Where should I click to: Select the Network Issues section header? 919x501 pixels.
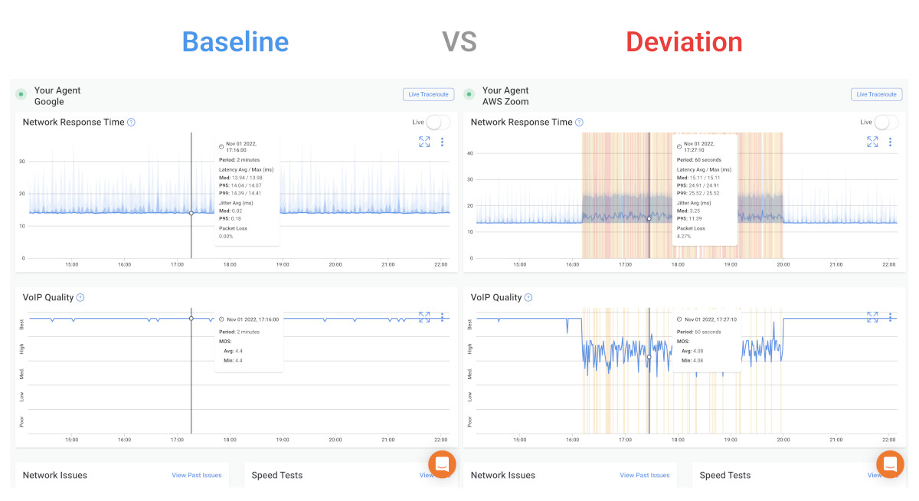pos(54,475)
